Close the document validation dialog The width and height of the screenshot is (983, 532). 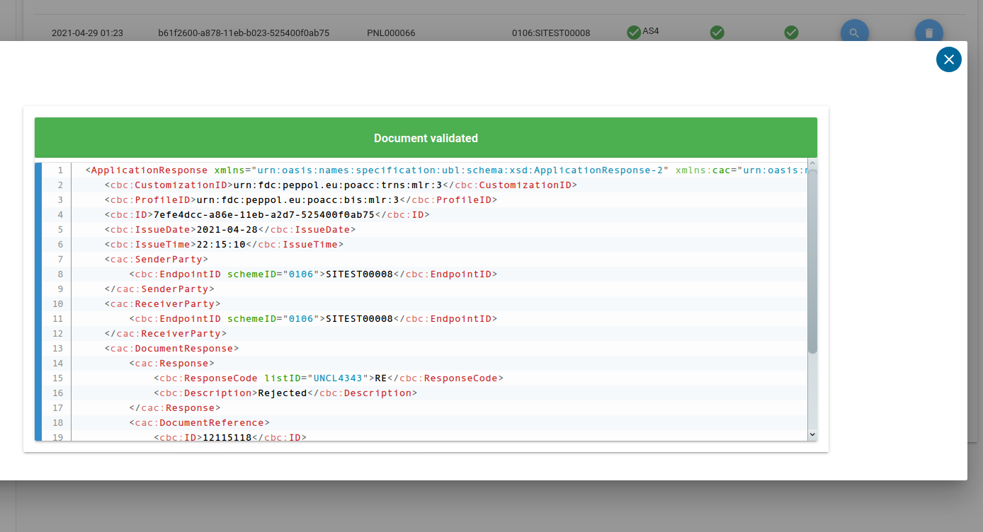(x=949, y=59)
